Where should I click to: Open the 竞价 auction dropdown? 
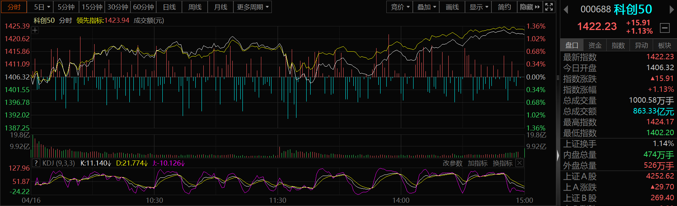(x=400, y=7)
